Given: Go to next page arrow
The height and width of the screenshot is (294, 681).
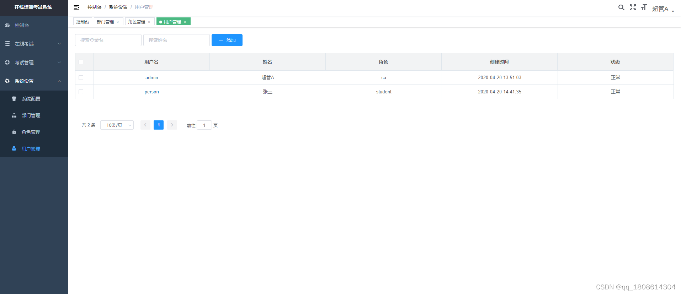Looking at the screenshot, I should click(x=172, y=125).
